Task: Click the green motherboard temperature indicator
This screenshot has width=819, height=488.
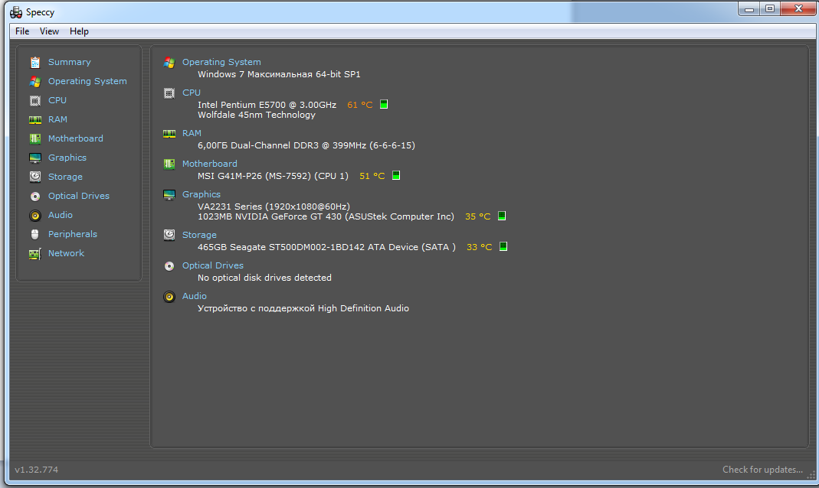Action: coord(396,175)
